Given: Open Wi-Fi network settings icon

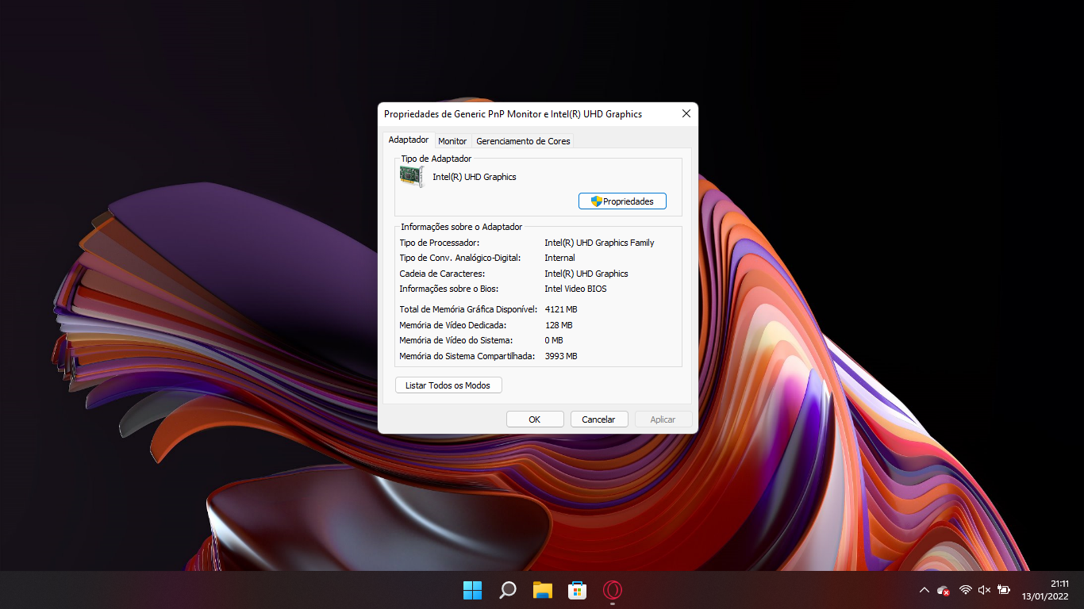Looking at the screenshot, I should [x=965, y=590].
